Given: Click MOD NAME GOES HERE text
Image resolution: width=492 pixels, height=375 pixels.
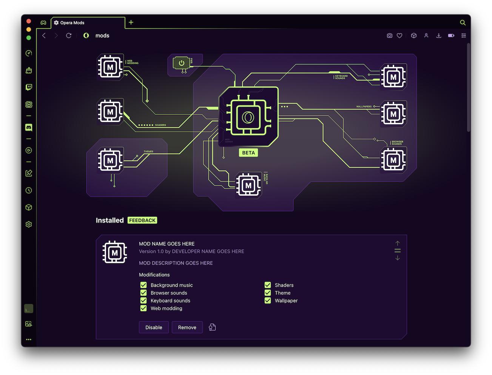Looking at the screenshot, I should click(x=167, y=244).
